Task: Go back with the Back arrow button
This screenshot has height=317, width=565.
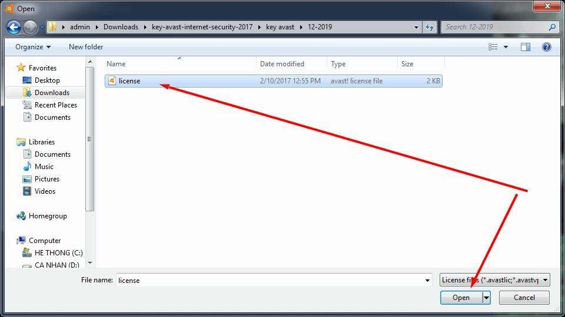Action: pos(14,27)
